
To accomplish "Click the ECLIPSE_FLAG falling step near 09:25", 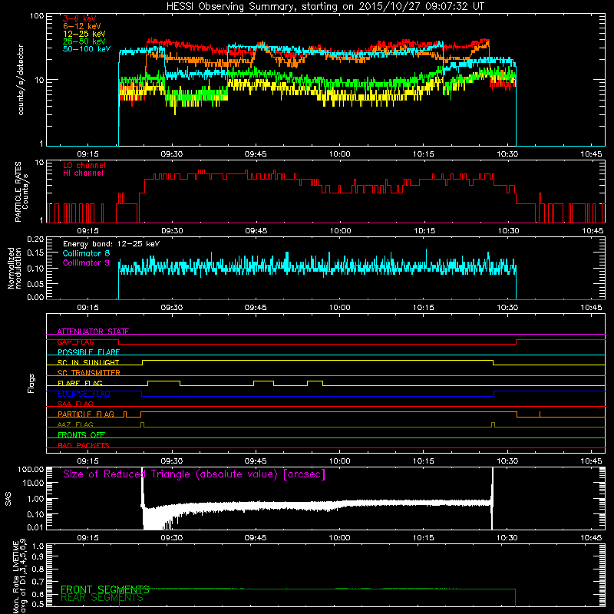I will [141, 394].
